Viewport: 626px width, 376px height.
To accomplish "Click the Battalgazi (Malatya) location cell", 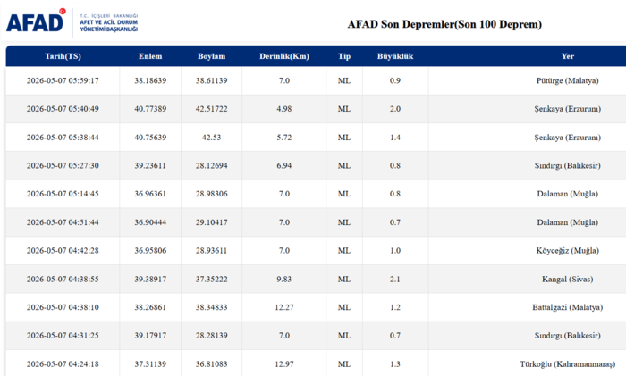I will (x=567, y=307).
